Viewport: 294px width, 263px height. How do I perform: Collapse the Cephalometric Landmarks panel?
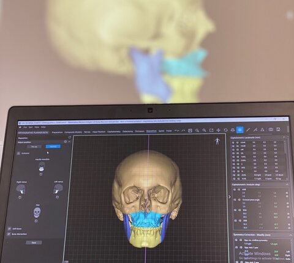pos(284,138)
